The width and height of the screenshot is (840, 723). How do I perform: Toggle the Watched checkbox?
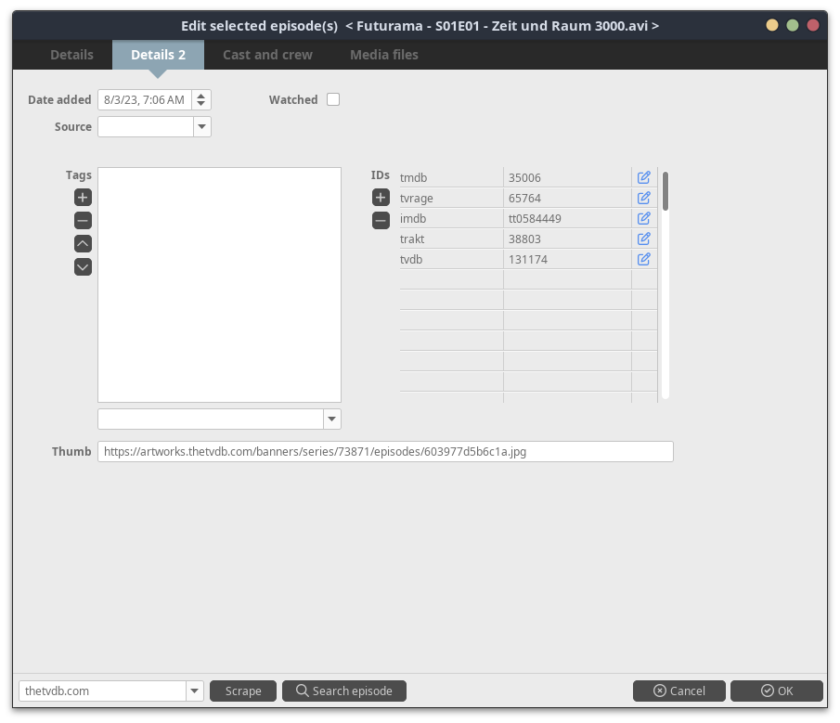click(x=333, y=99)
